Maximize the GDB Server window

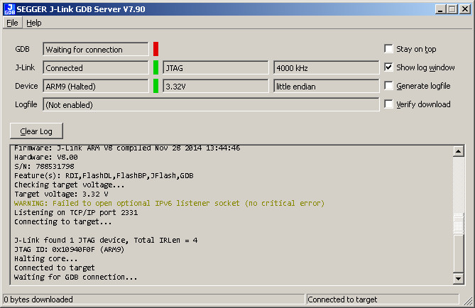(452, 9)
